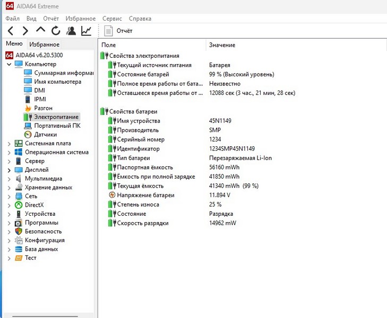
Task: Switch to the Избранное tab
Action: tap(44, 45)
